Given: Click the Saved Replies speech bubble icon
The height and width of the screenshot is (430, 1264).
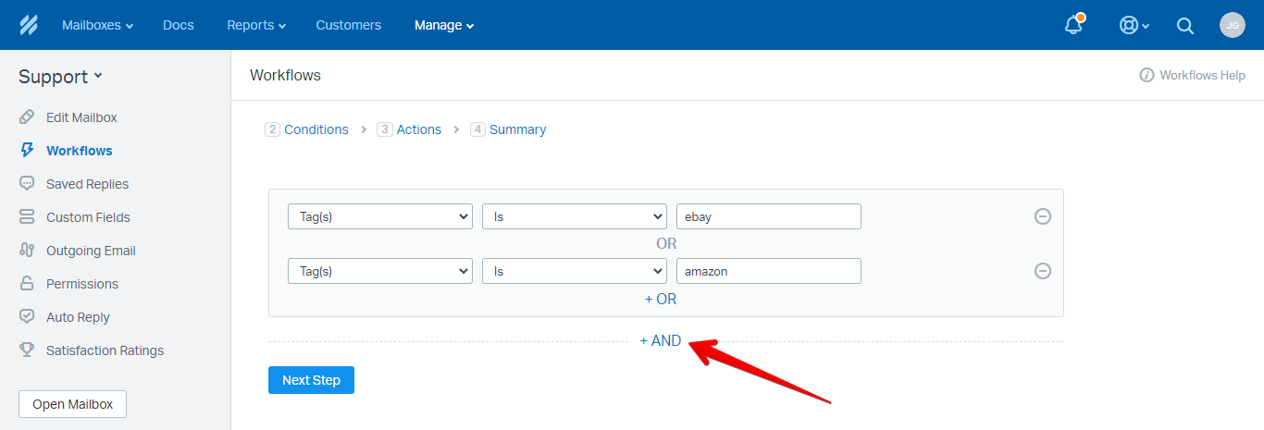Looking at the screenshot, I should pos(28,184).
